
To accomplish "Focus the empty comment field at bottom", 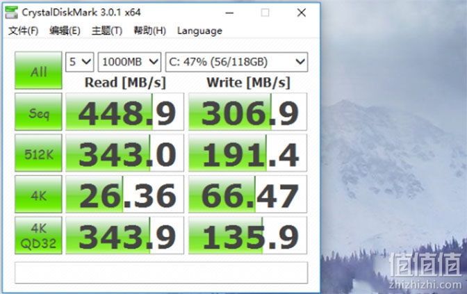I will click(161, 272).
